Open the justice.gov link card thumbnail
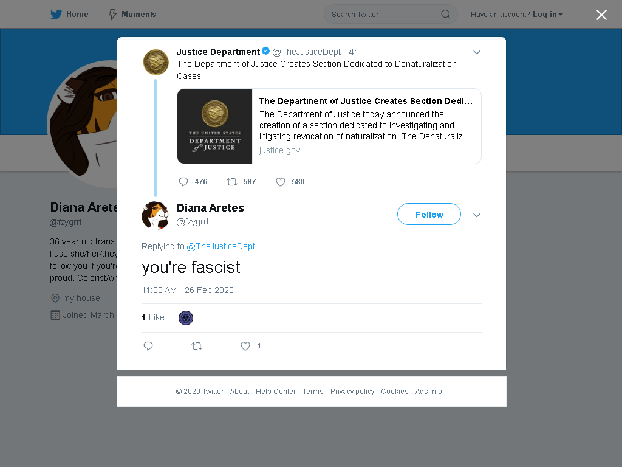Screen dimensions: 622x467 pyautogui.click(x=214, y=126)
